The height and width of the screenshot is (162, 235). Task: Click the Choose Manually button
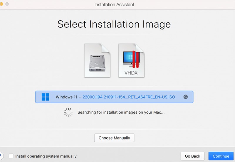[x=114, y=138]
